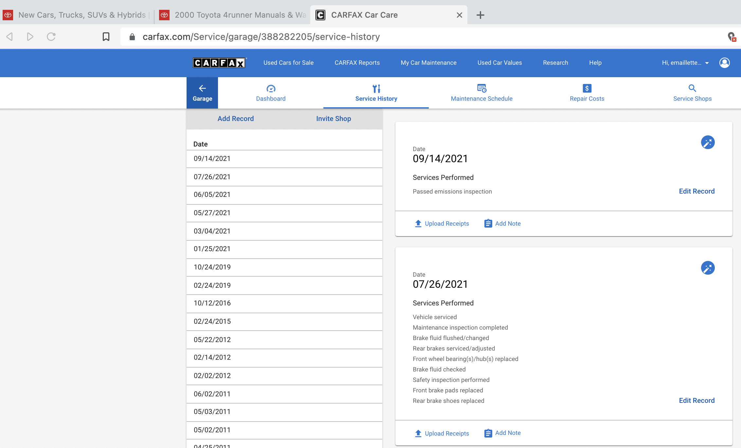Screen dimensions: 741x448
Task: Select the 02/14/2012 date row
Action: [x=284, y=358]
